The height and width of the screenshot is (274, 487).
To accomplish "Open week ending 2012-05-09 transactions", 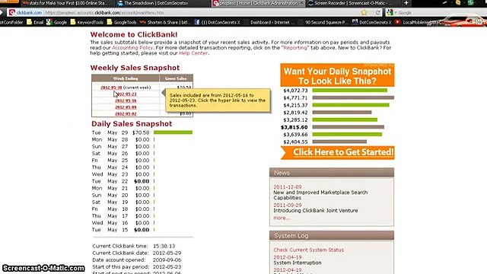I will (x=126, y=107).
